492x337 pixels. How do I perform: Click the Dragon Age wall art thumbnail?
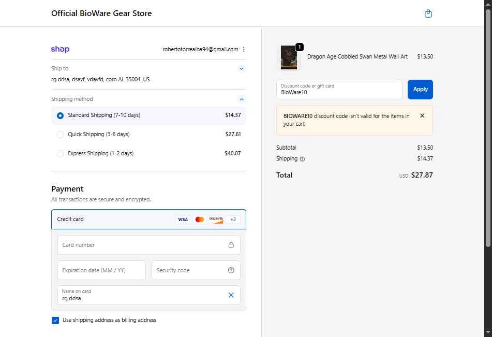coord(289,57)
